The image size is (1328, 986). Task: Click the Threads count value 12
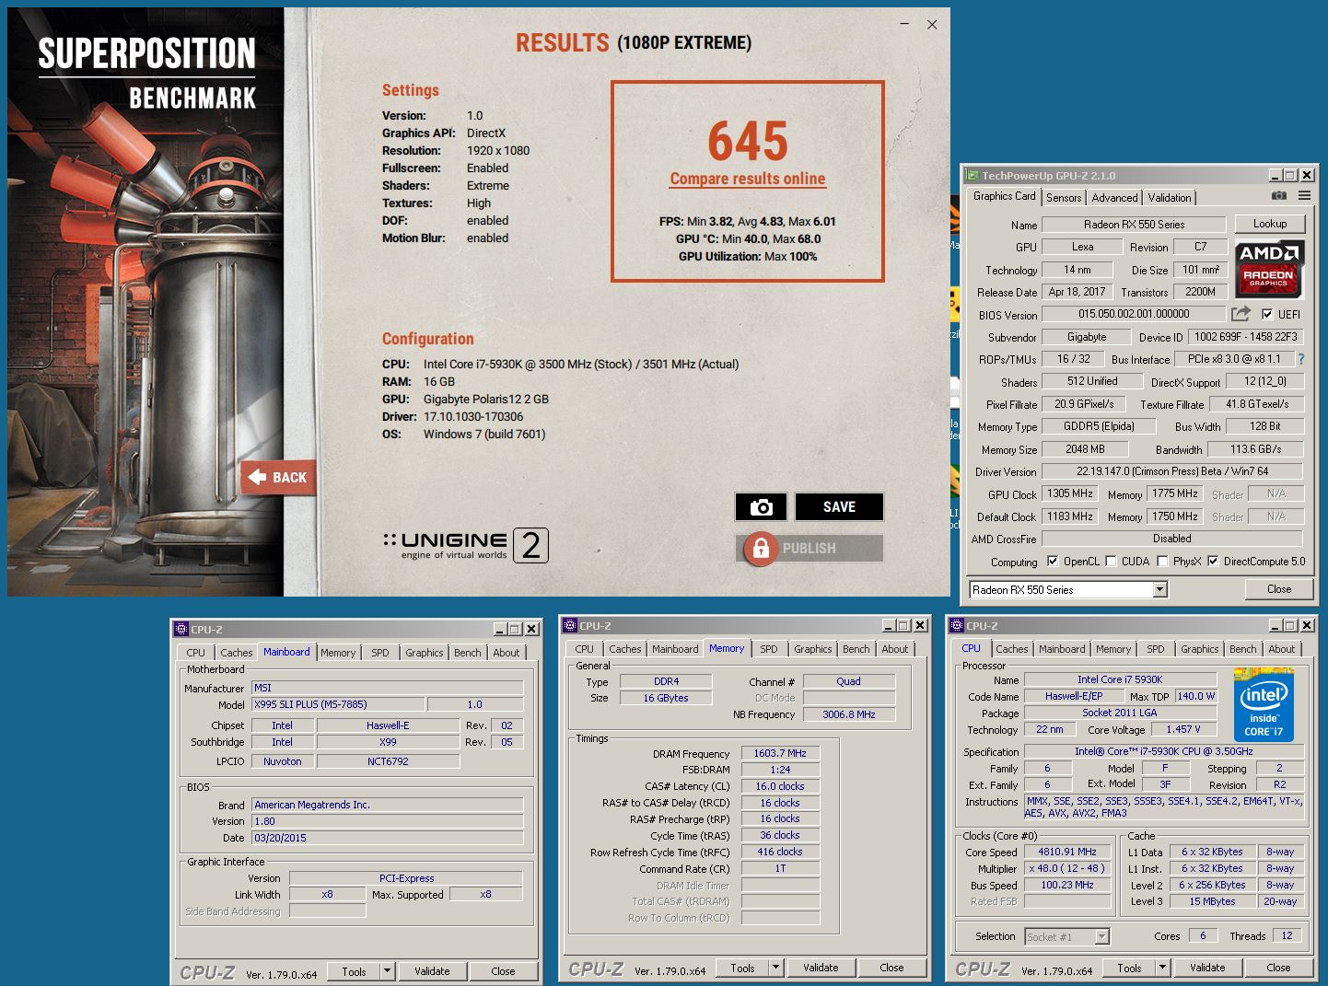coord(1287,935)
